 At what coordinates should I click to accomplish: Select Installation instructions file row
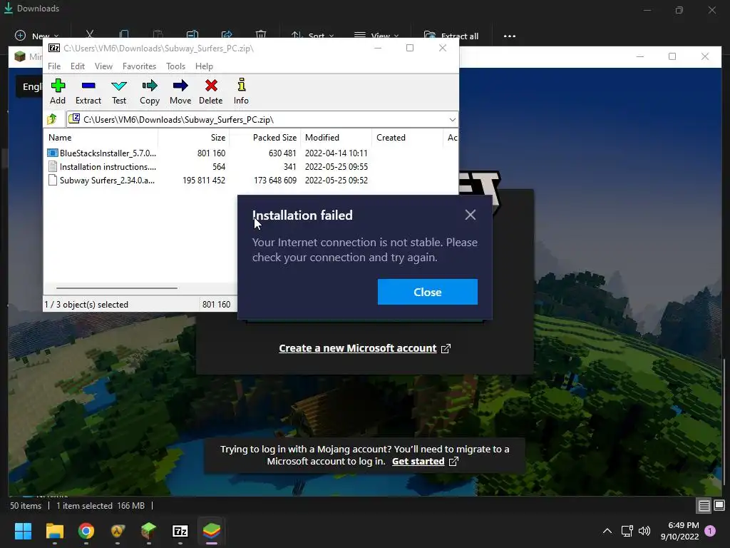tap(207, 167)
